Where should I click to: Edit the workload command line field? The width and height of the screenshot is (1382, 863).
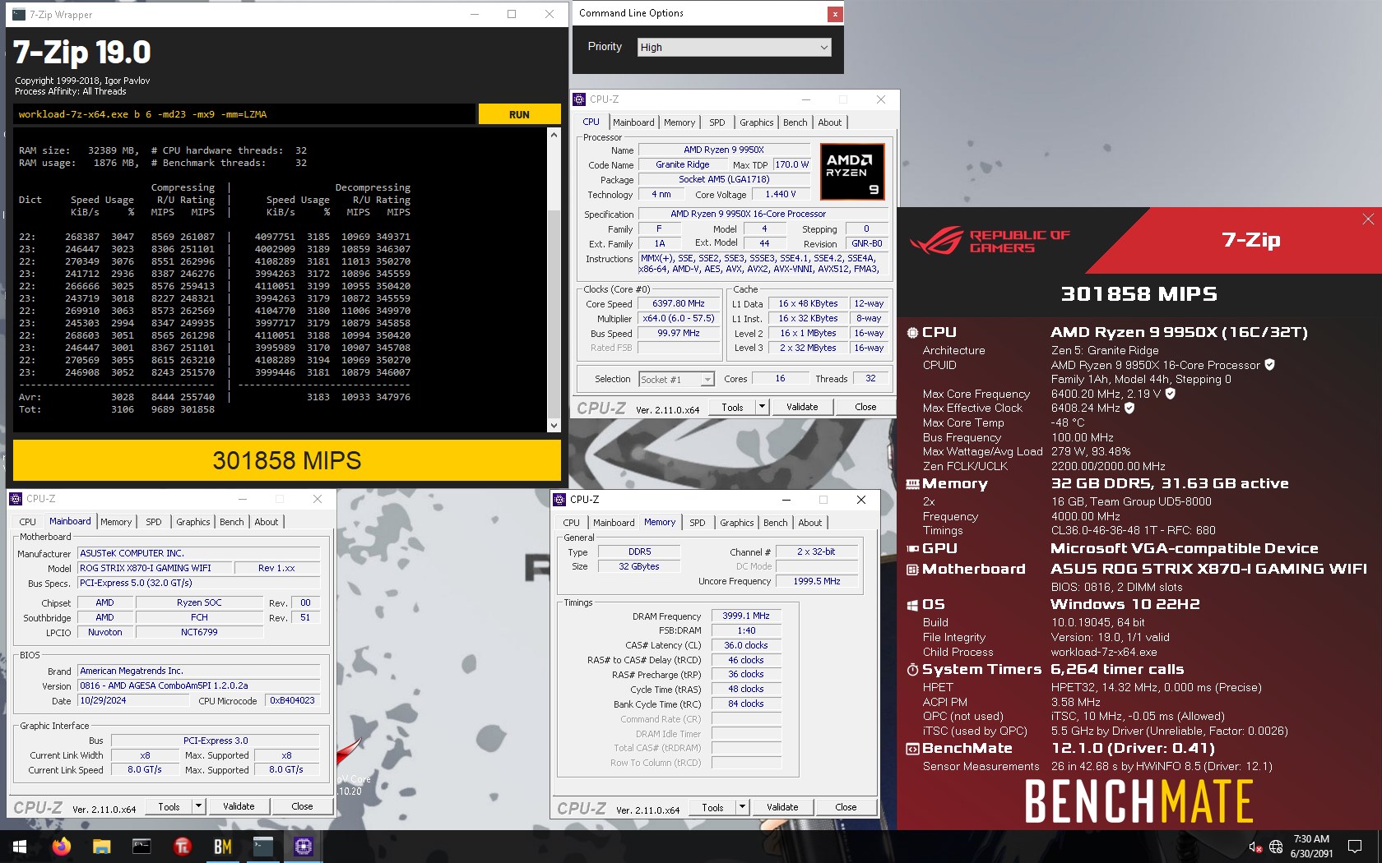click(x=244, y=114)
